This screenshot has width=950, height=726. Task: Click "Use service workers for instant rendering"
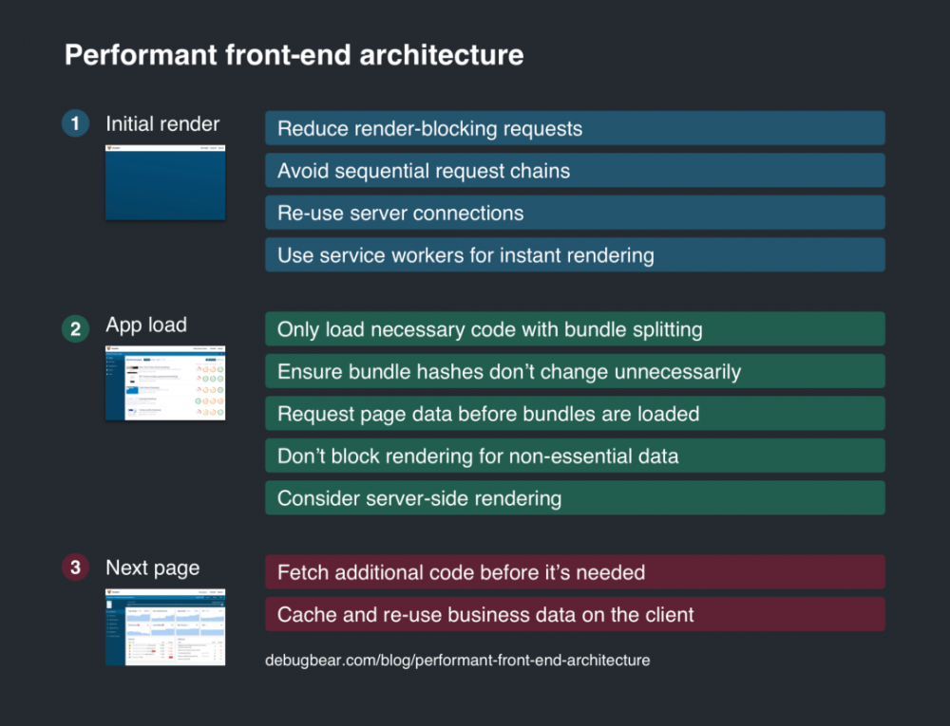[x=575, y=254]
